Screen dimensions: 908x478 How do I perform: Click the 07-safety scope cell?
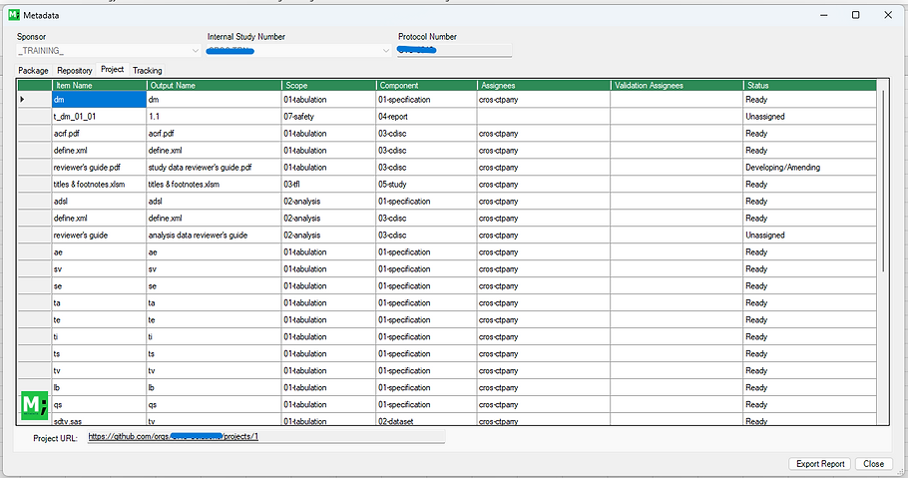pyautogui.click(x=329, y=117)
